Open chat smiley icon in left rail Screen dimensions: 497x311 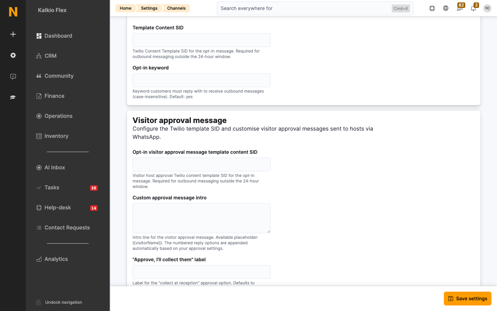click(13, 77)
